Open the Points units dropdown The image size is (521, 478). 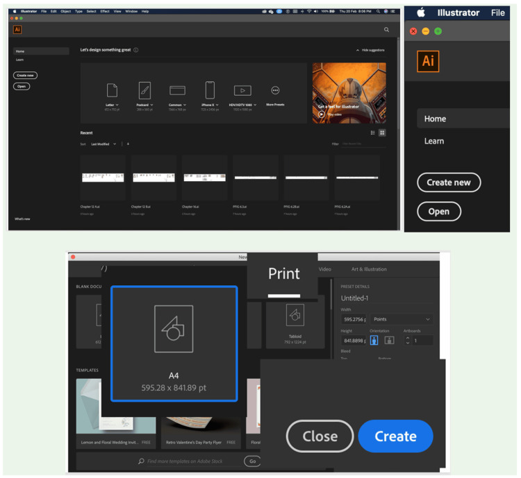coord(402,319)
